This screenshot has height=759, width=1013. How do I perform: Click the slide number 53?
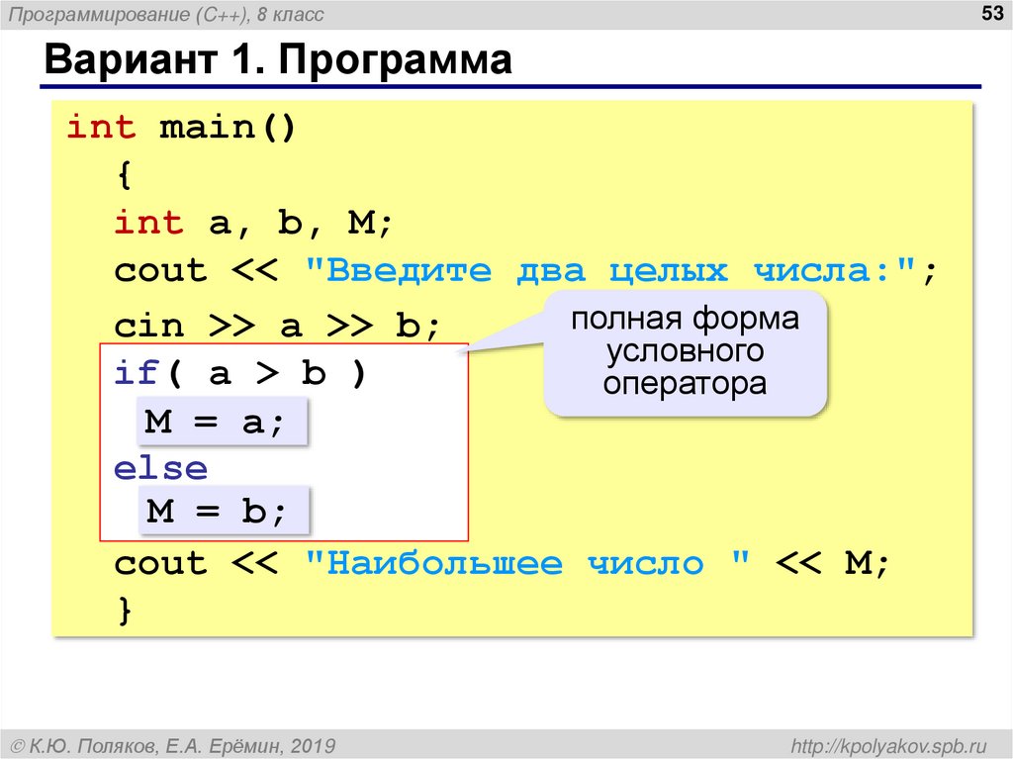991,13
